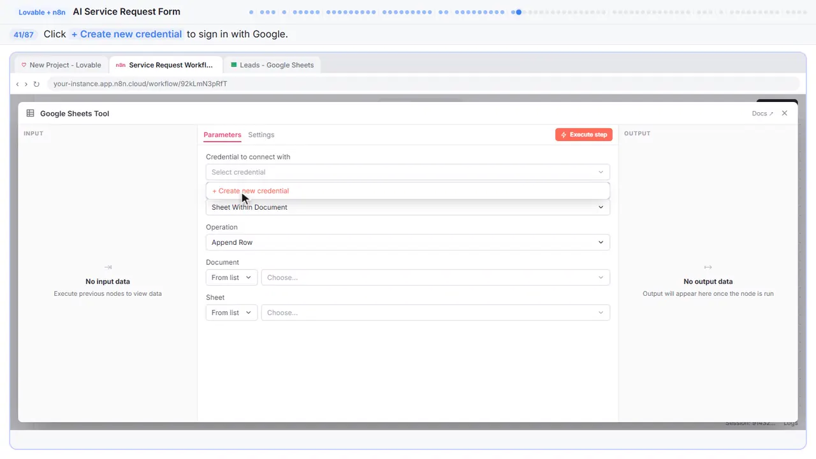Click the n8n logo on workflow tab
The image size is (816, 459).
tap(120, 65)
